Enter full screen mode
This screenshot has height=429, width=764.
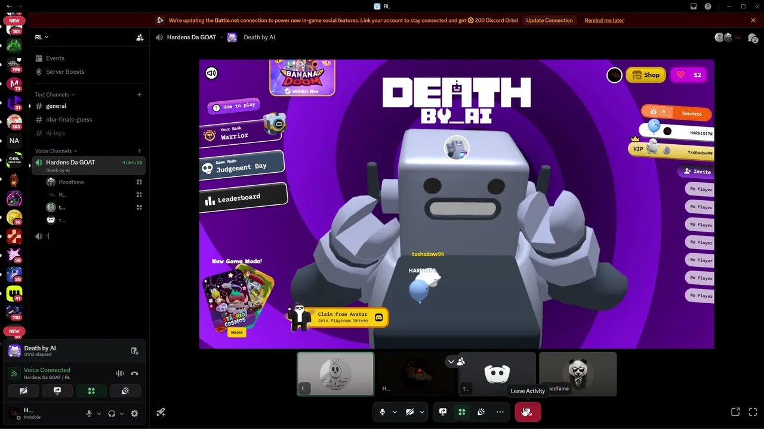click(x=753, y=412)
